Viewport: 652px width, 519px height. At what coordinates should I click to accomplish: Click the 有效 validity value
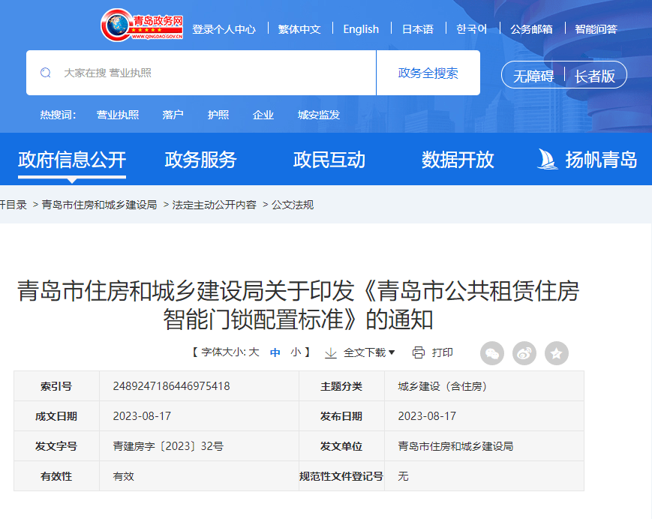click(x=124, y=476)
